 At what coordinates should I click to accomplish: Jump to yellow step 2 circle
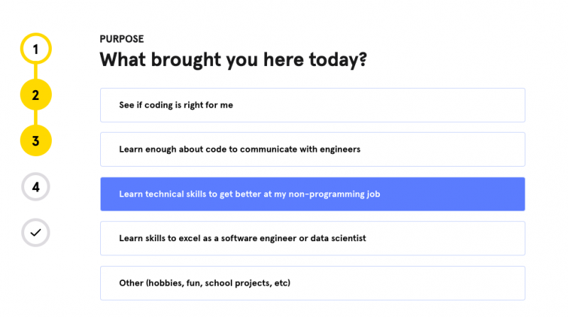tap(35, 95)
